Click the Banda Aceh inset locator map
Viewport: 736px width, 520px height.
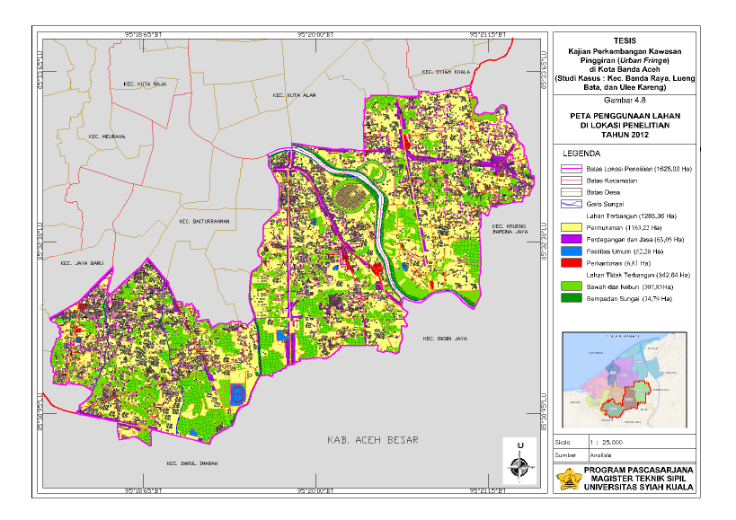[625, 380]
